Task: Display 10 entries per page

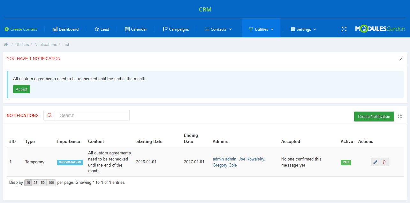Action: pyautogui.click(x=28, y=183)
